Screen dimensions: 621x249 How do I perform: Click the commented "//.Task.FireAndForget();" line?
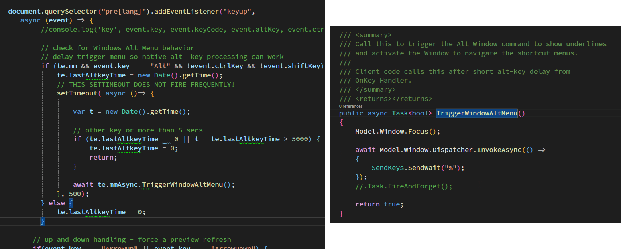point(404,186)
